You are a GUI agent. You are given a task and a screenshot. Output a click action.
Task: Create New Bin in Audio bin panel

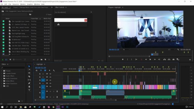click(42, 60)
